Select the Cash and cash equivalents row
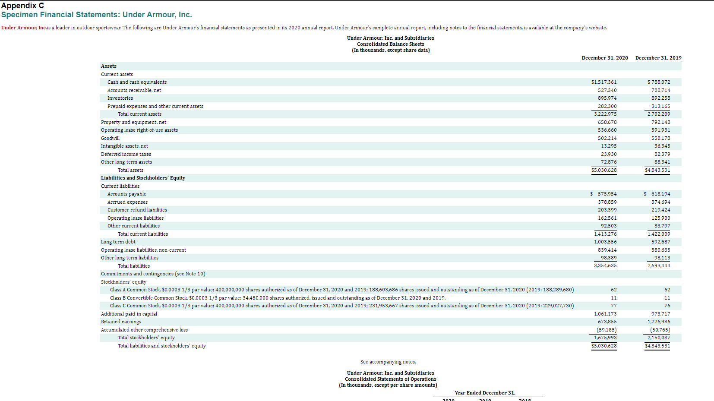This screenshot has width=714, height=401. (136, 82)
